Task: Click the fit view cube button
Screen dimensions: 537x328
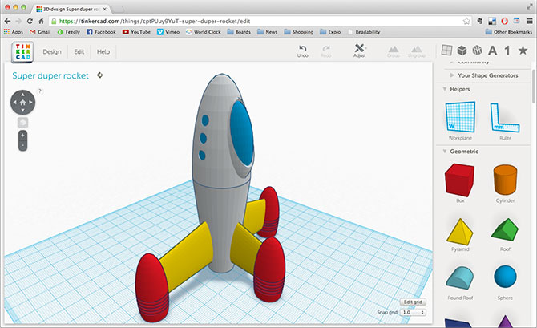Action: 22,123
